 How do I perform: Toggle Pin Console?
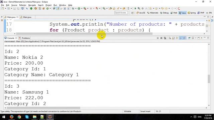tap(189, 38)
